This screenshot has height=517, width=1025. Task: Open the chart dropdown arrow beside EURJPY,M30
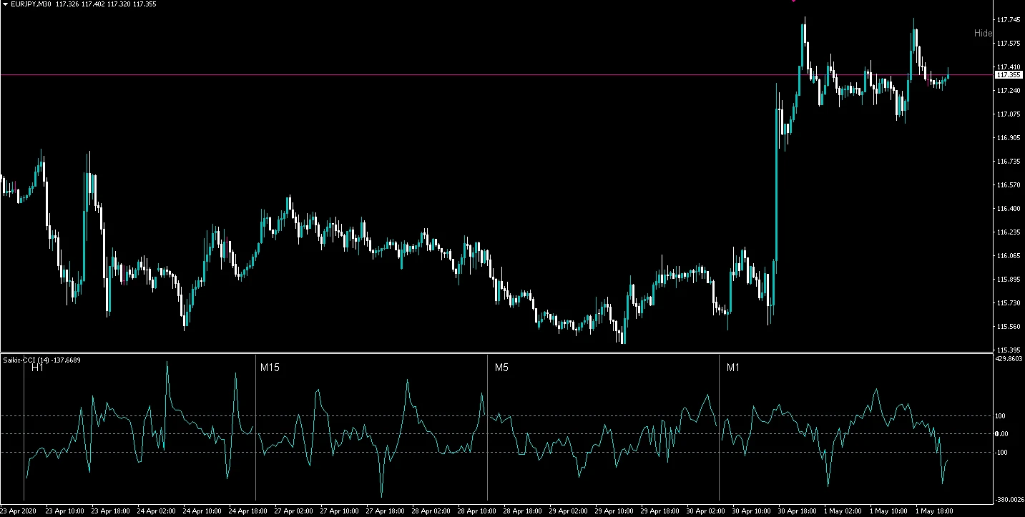tap(5, 4)
